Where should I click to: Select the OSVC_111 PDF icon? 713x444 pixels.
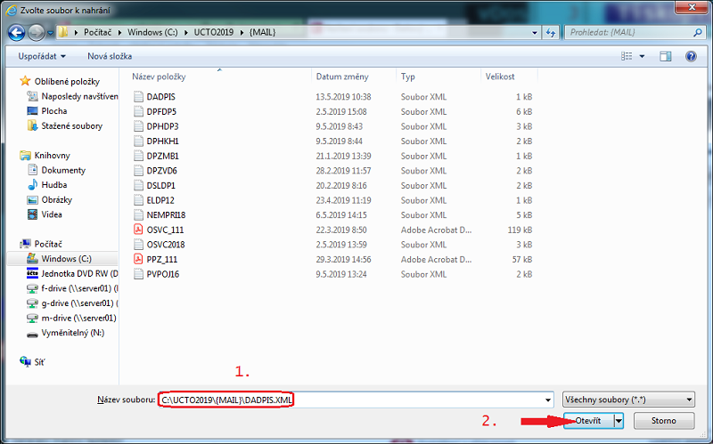(x=138, y=230)
